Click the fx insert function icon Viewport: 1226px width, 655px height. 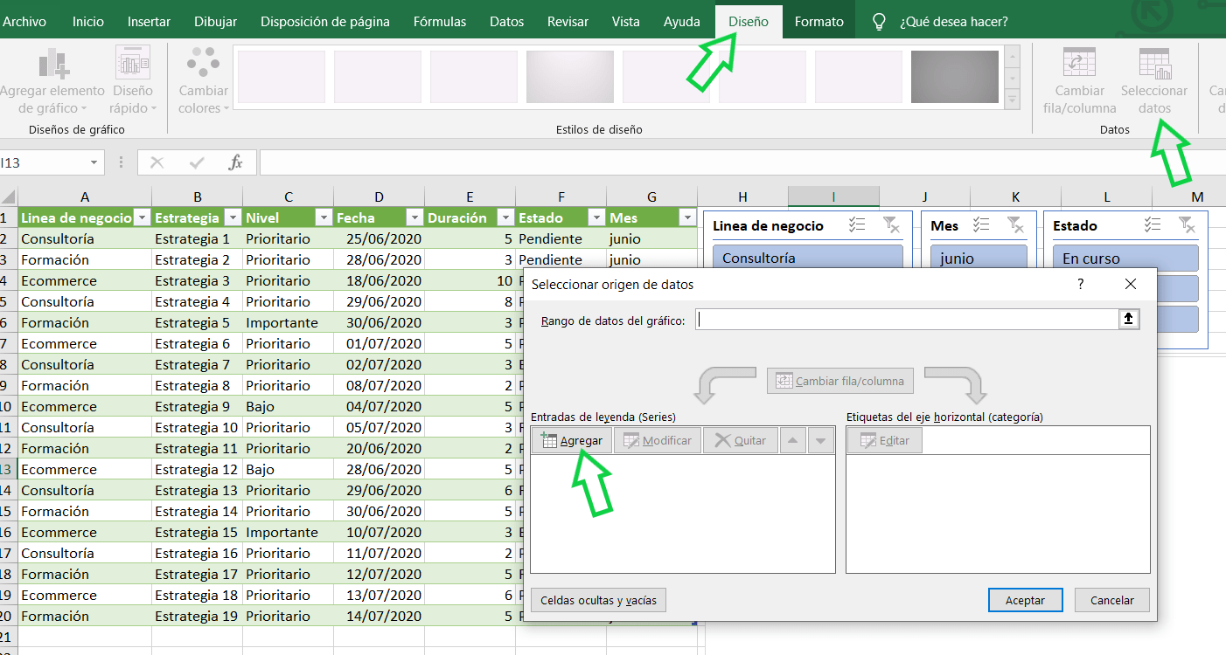(235, 162)
